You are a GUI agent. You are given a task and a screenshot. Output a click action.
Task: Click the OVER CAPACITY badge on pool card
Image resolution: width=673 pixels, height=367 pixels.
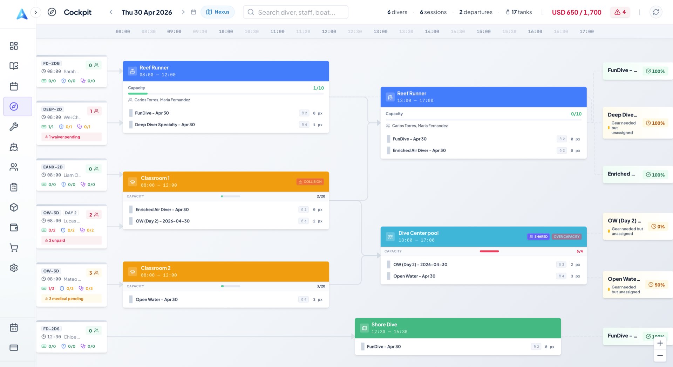(566, 236)
